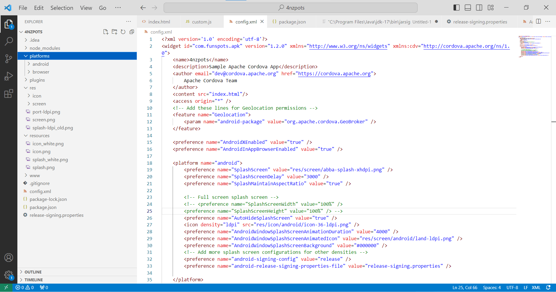Follow the https://cordova.apache.org author link
The image size is (556, 292).
[334, 74]
